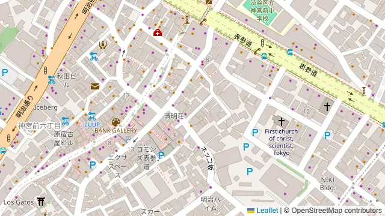
Task: Select bus stop icon on school side of 表参道
Action: click(x=290, y=52)
